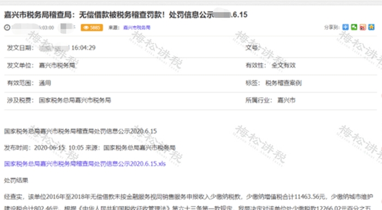Click the 有效范围 value 通用
The width and height of the screenshot is (382, 210).
click(x=45, y=83)
